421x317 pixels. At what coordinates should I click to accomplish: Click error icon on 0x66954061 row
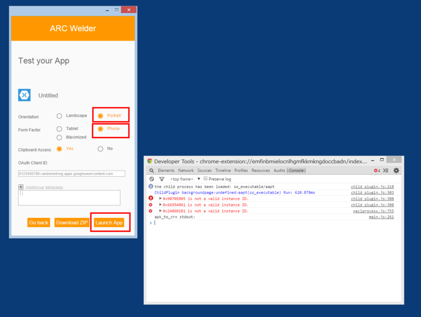tap(151, 205)
